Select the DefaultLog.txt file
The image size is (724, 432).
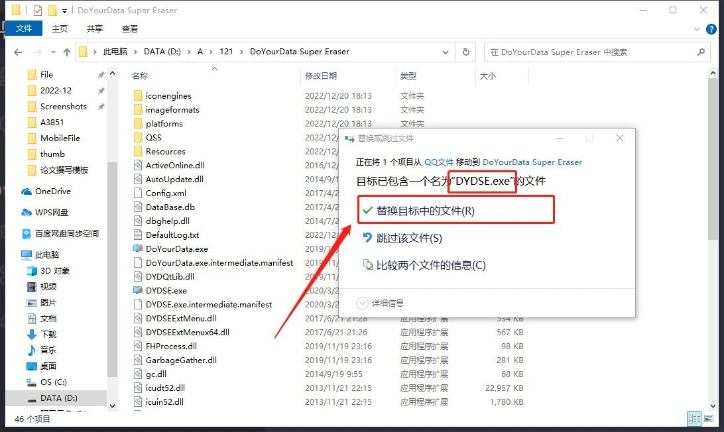172,235
